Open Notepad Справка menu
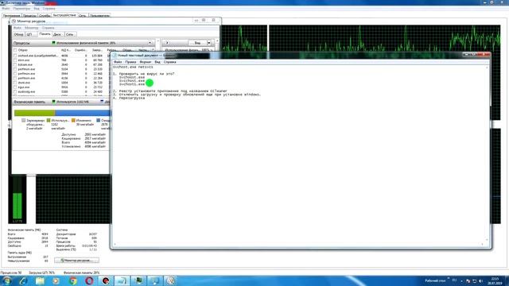The height and width of the screenshot is (286, 509). [x=169, y=62]
